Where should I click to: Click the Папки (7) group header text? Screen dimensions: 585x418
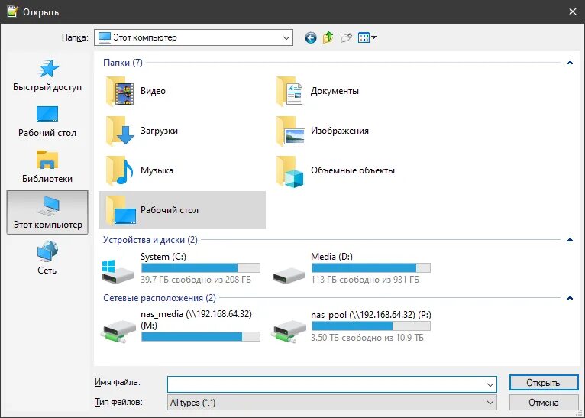(x=123, y=63)
